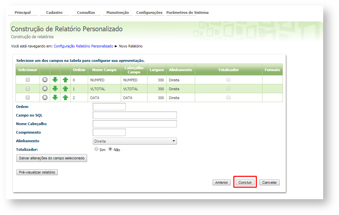This screenshot has width=339, height=215.
Task: Follow the Configuração Relatório Personalizado breadcrumb link
Action: click(x=83, y=46)
